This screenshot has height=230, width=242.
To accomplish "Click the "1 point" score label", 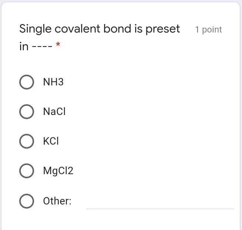I will coord(208,30).
